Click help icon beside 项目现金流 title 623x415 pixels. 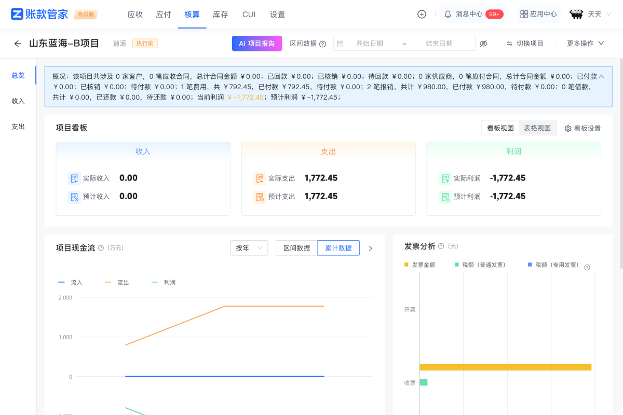tap(101, 248)
